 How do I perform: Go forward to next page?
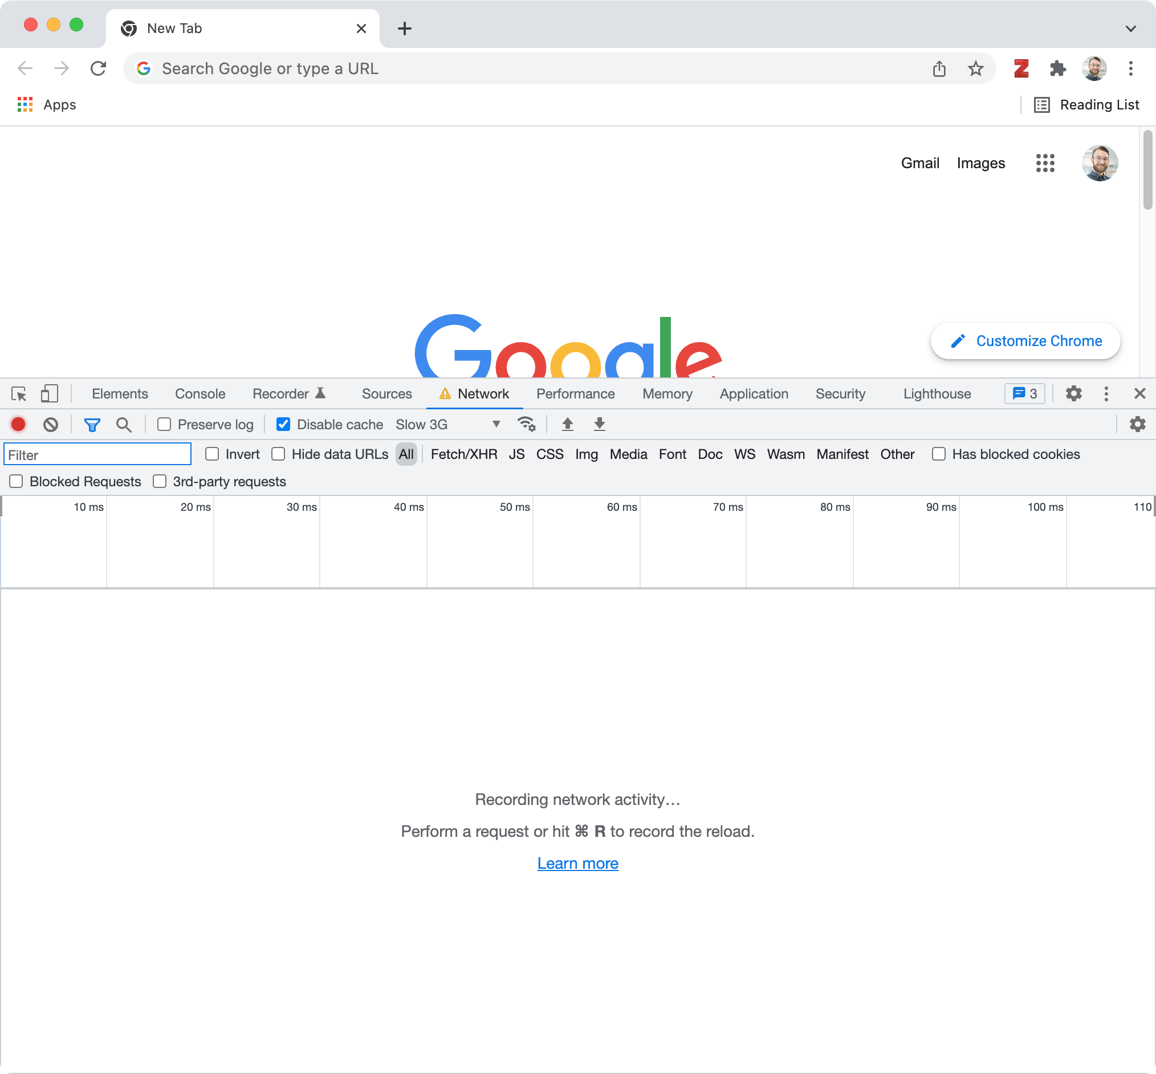pyautogui.click(x=61, y=68)
